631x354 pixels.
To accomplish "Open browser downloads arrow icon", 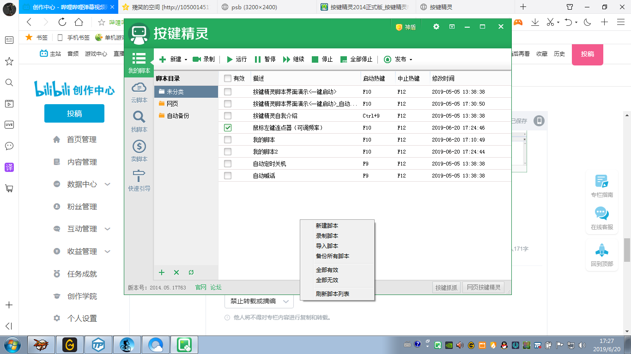I will [535, 22].
